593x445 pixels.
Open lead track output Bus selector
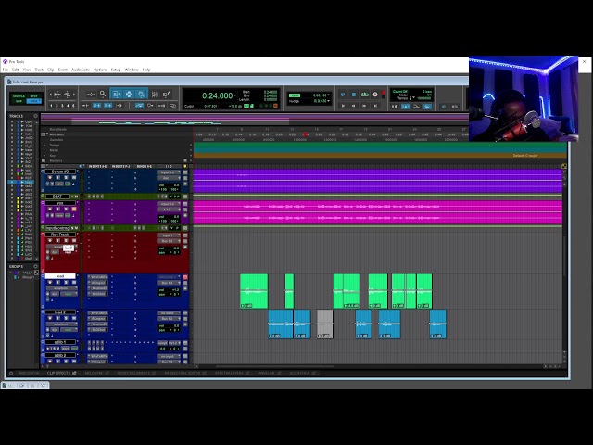(169, 283)
